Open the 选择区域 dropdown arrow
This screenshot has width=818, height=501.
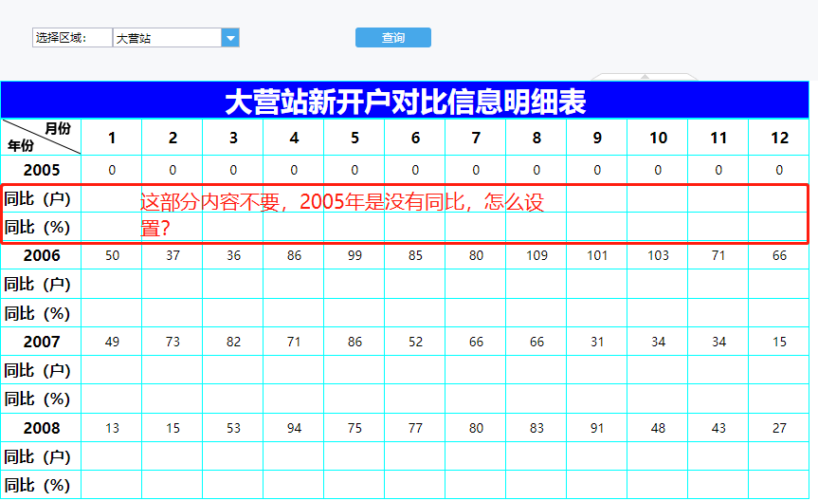[230, 38]
